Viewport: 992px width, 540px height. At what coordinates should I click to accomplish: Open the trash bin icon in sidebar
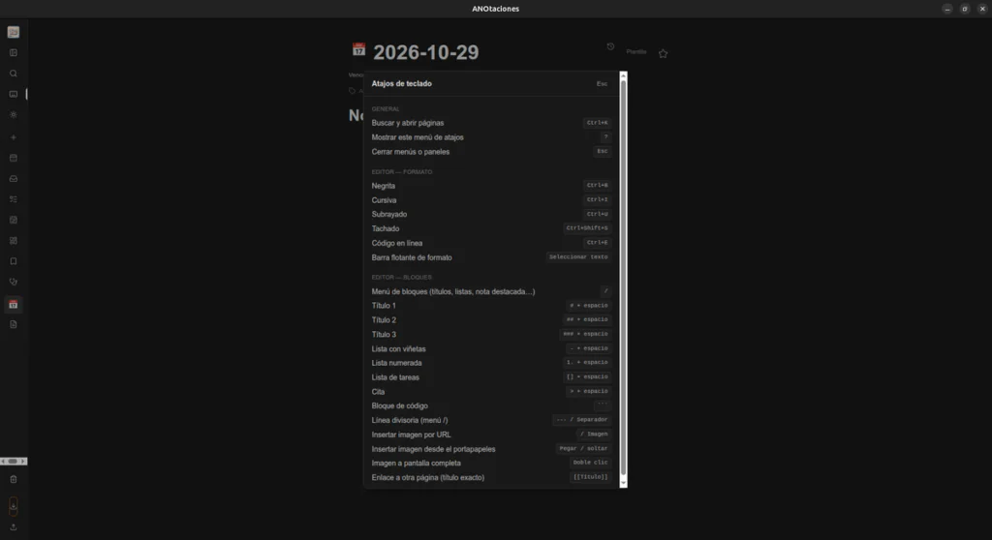point(14,479)
